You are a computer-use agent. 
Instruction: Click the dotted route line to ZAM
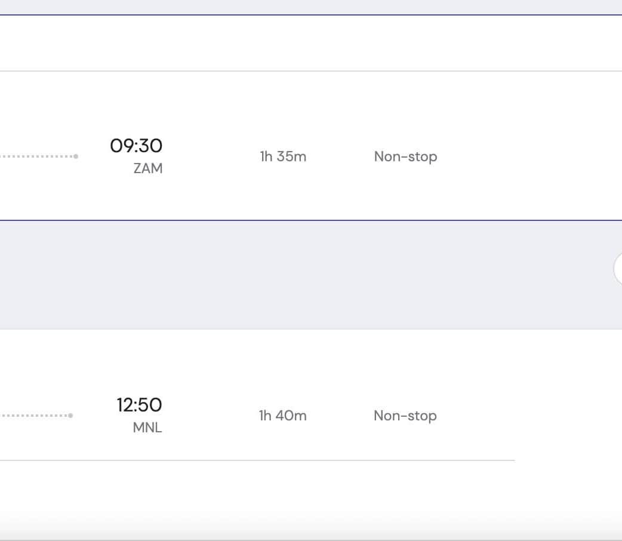point(36,156)
